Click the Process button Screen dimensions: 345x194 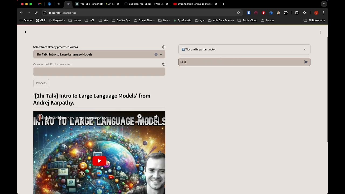click(41, 83)
